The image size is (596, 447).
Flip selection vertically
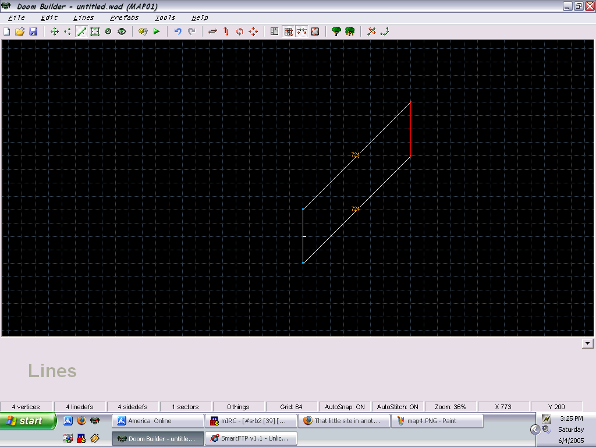(226, 31)
